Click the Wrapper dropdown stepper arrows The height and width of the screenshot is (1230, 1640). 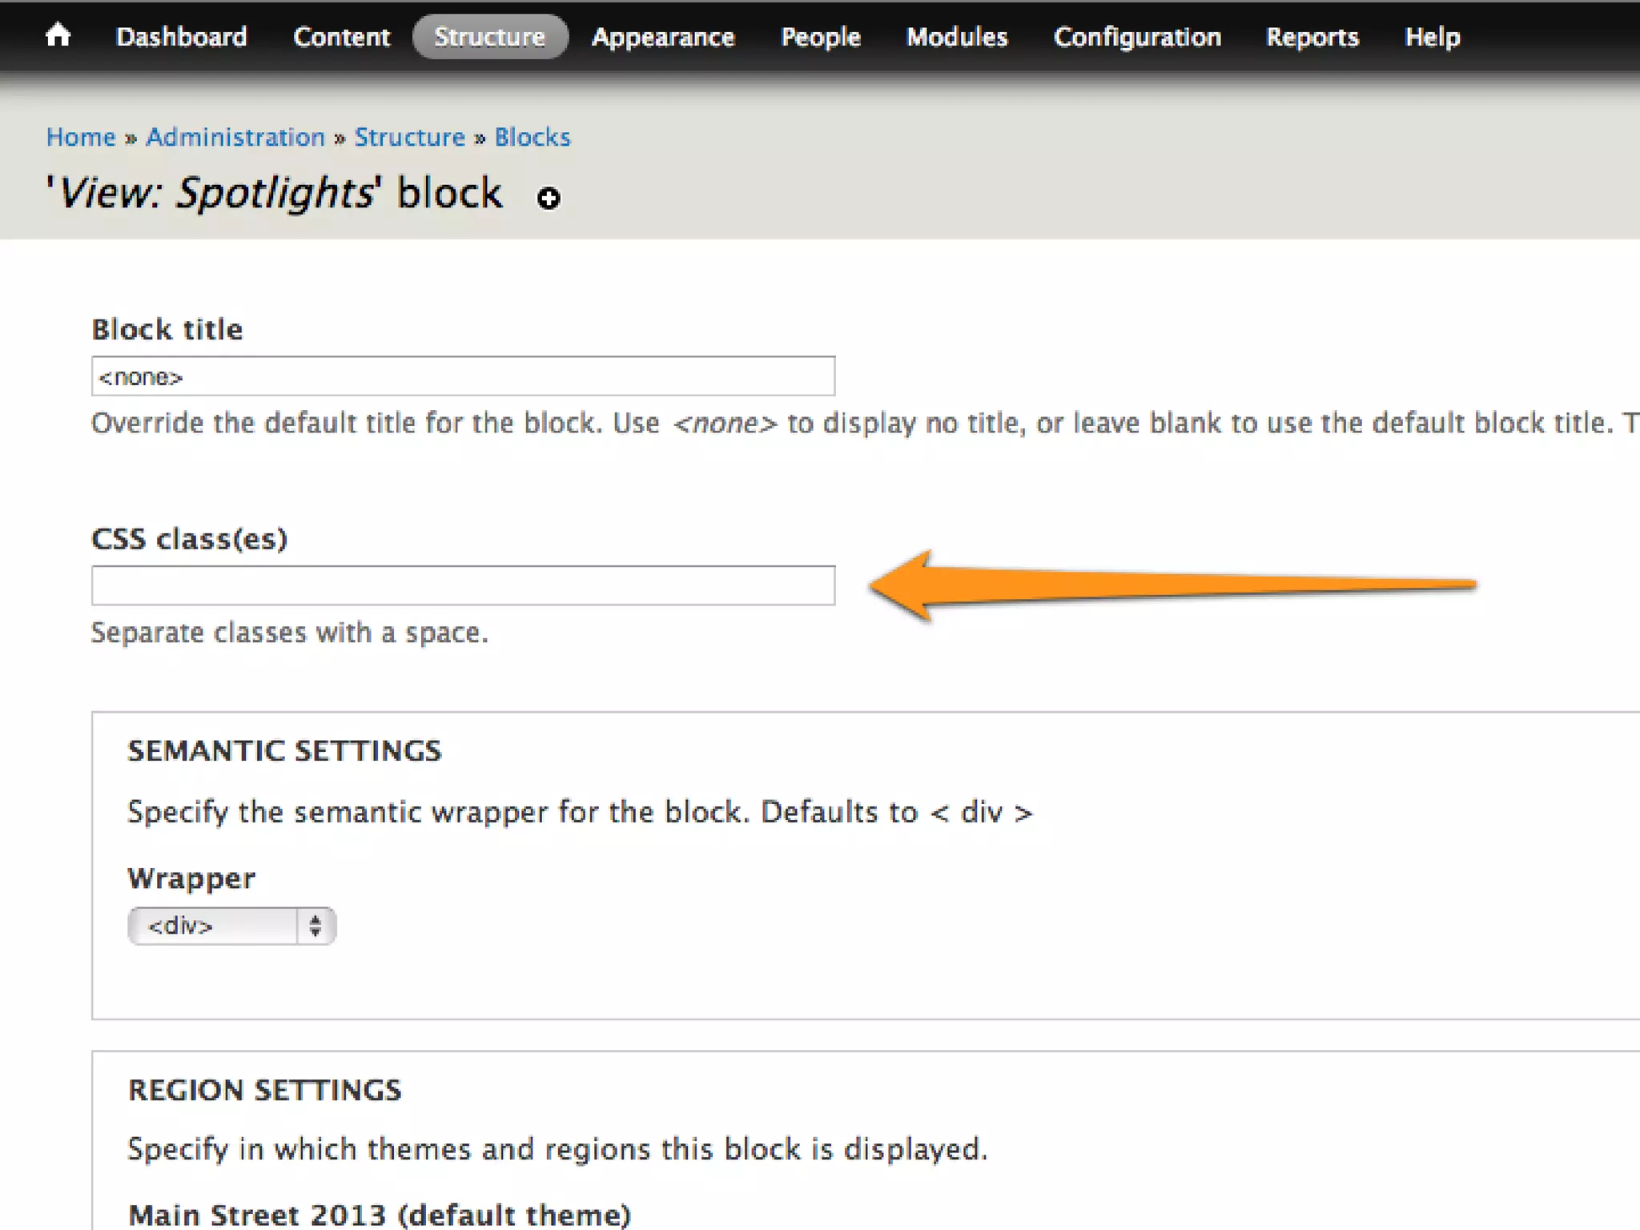316,926
